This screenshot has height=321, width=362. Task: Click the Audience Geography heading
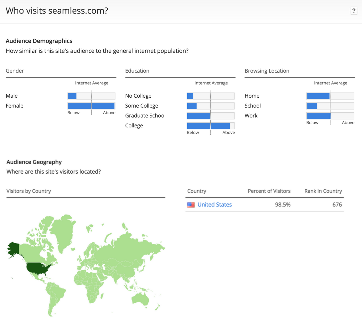click(34, 162)
